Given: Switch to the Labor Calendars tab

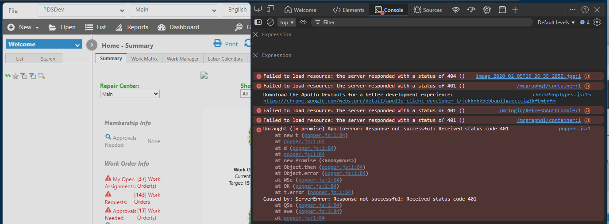Looking at the screenshot, I should [x=225, y=58].
